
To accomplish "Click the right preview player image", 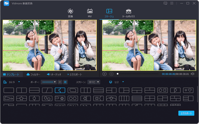I will pyautogui.click(x=149, y=45).
